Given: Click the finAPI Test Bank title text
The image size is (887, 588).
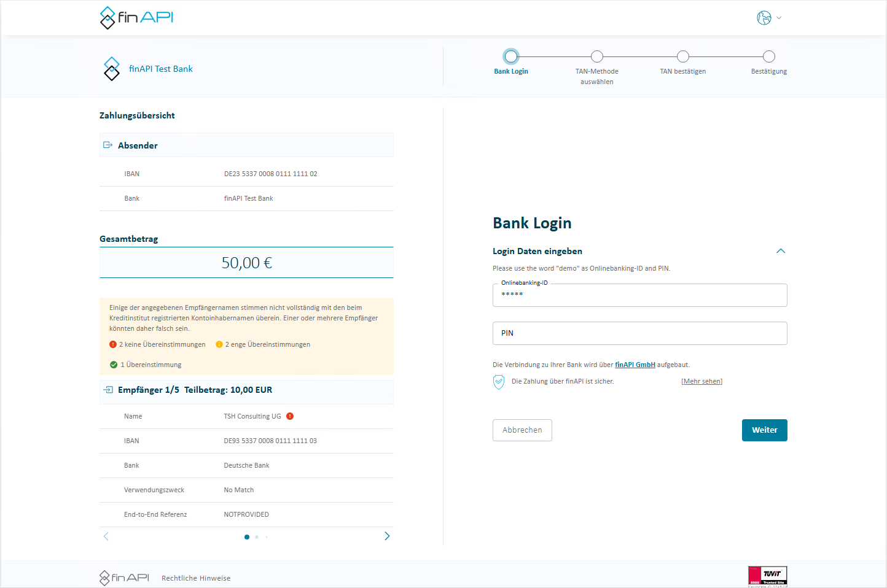Looking at the screenshot, I should 161,69.
